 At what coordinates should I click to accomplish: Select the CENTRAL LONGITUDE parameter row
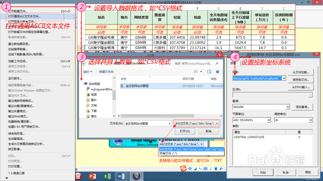[272, 137]
